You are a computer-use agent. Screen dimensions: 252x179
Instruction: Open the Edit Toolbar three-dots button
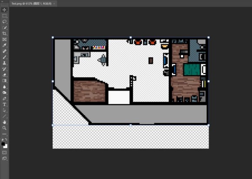[4, 134]
